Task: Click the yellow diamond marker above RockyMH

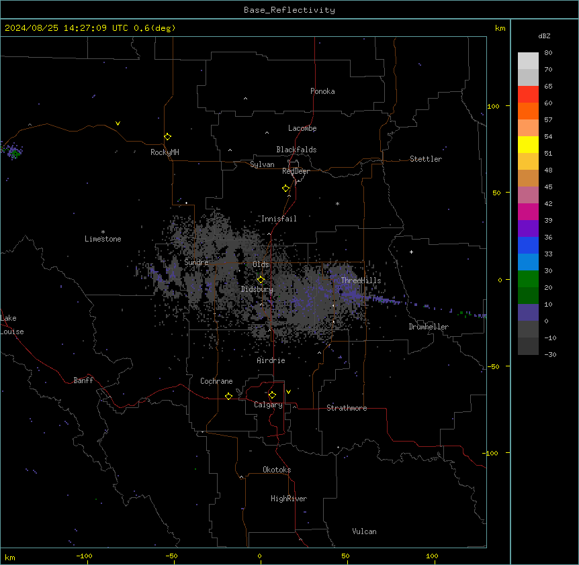Action: click(167, 136)
